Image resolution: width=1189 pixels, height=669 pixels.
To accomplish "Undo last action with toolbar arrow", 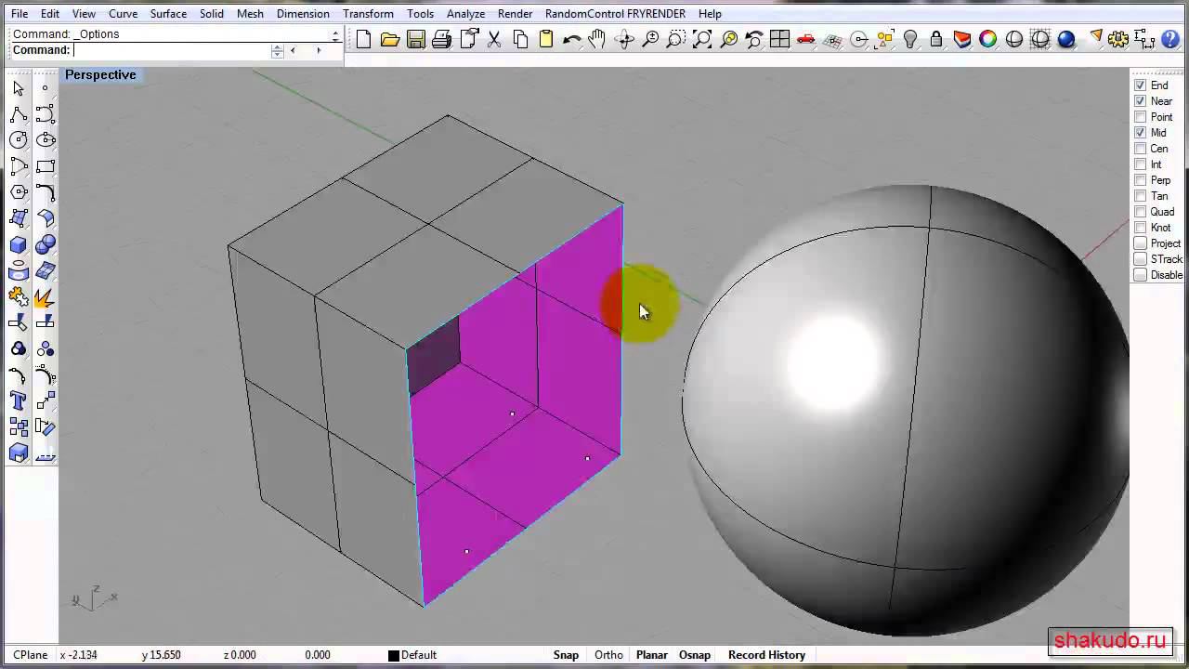I will [572, 39].
